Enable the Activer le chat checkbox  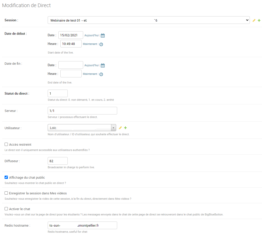point(6,209)
